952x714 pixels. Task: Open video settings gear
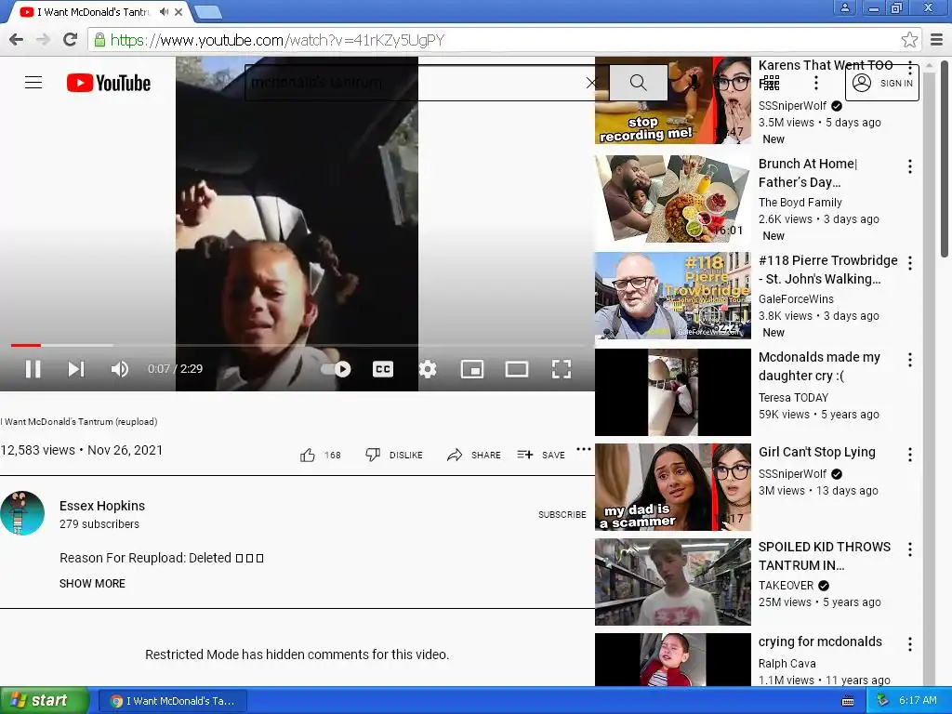pyautogui.click(x=428, y=368)
